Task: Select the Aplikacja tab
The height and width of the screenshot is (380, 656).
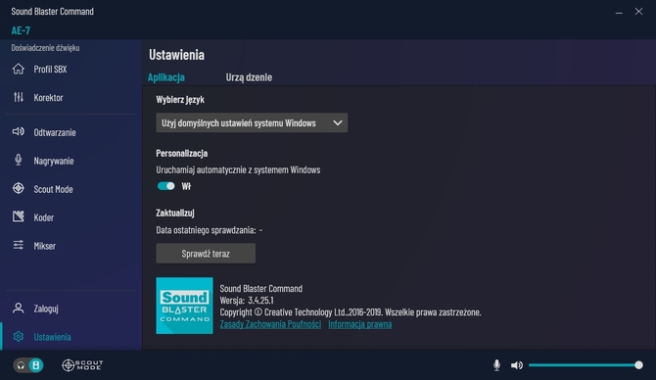Action: click(166, 77)
